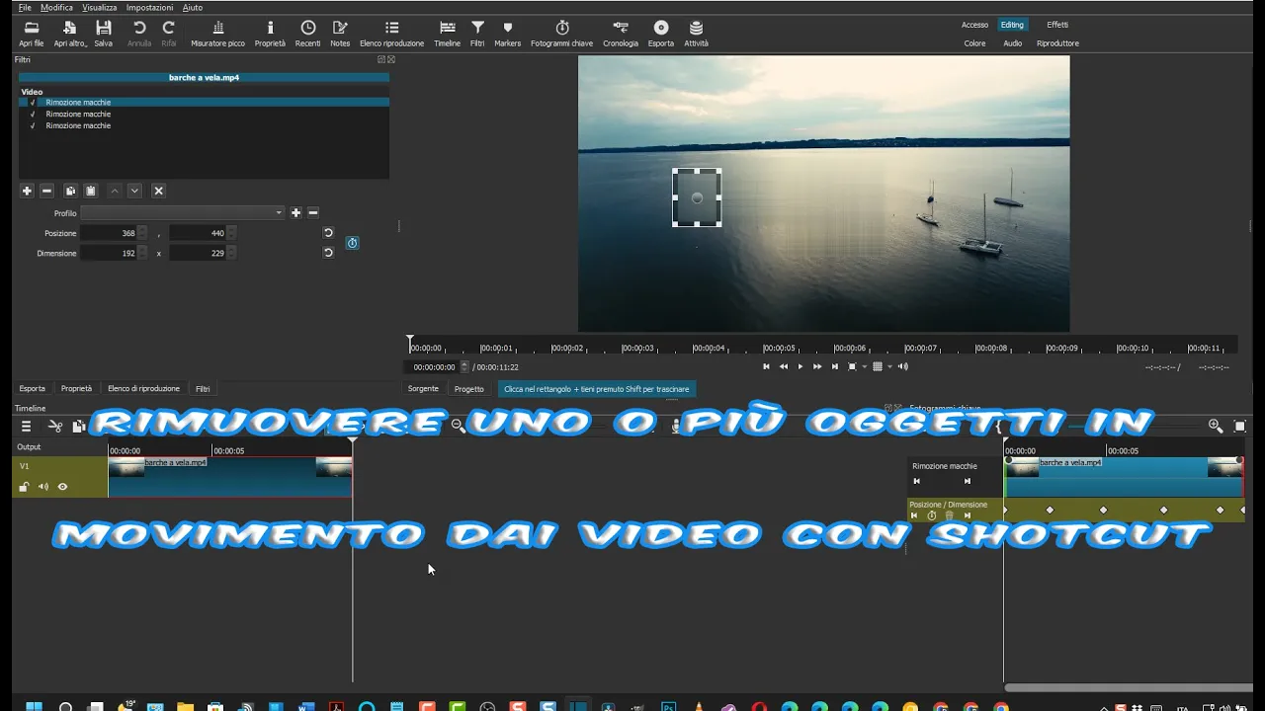The height and width of the screenshot is (711, 1265).
Task: Open the Markers toolbar icon
Action: pyautogui.click(x=507, y=34)
